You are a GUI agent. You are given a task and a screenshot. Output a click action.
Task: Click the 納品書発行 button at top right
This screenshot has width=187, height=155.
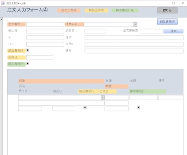click(x=167, y=22)
